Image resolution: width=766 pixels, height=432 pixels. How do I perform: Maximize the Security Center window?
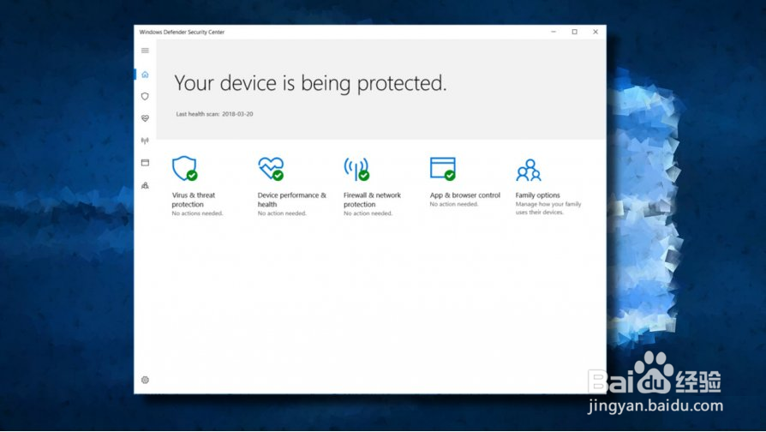[574, 32]
